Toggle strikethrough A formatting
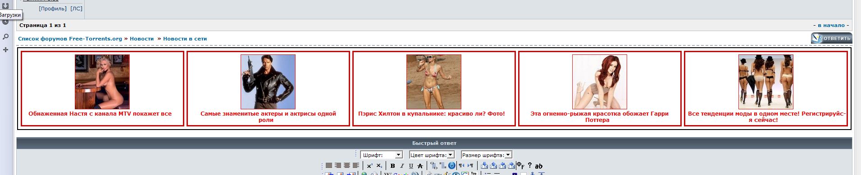The height and width of the screenshot is (175, 861). click(420, 166)
